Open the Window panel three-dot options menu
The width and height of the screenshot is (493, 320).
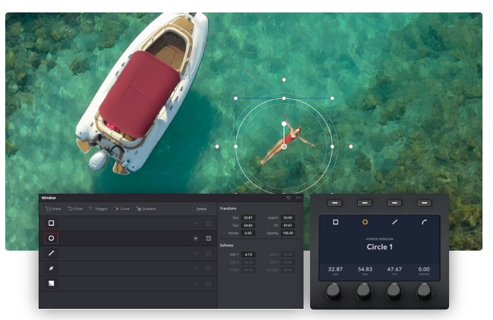[299, 198]
